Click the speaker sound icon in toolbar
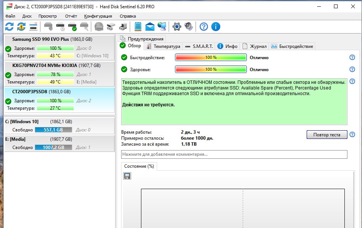Viewport: 362px width, 228px height. pos(188,27)
